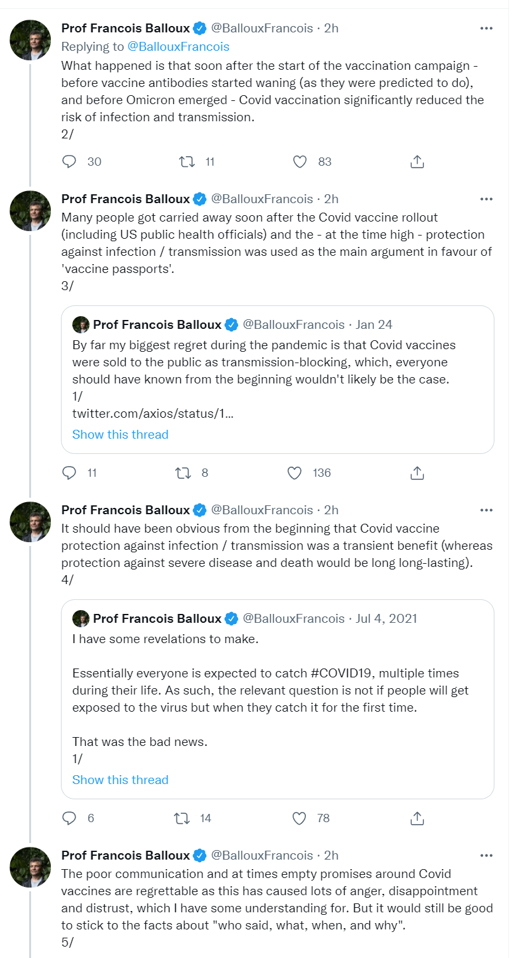Show this thread in Jan 24 quote
Viewport: 516px width, 958px height.
point(120,434)
